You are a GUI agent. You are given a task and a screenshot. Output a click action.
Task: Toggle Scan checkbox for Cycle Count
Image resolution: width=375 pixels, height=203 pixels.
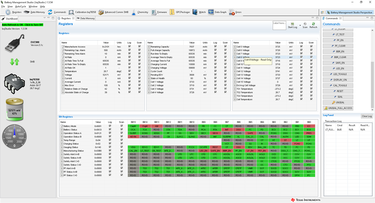click(x=225, y=71)
